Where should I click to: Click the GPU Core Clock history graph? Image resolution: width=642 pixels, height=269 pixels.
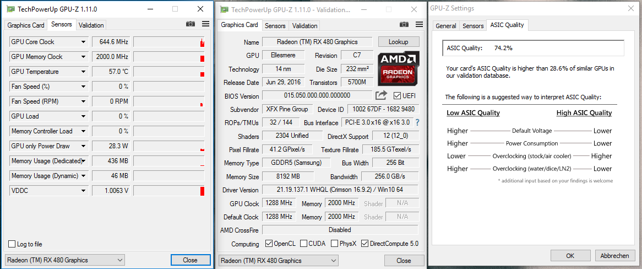click(x=168, y=42)
